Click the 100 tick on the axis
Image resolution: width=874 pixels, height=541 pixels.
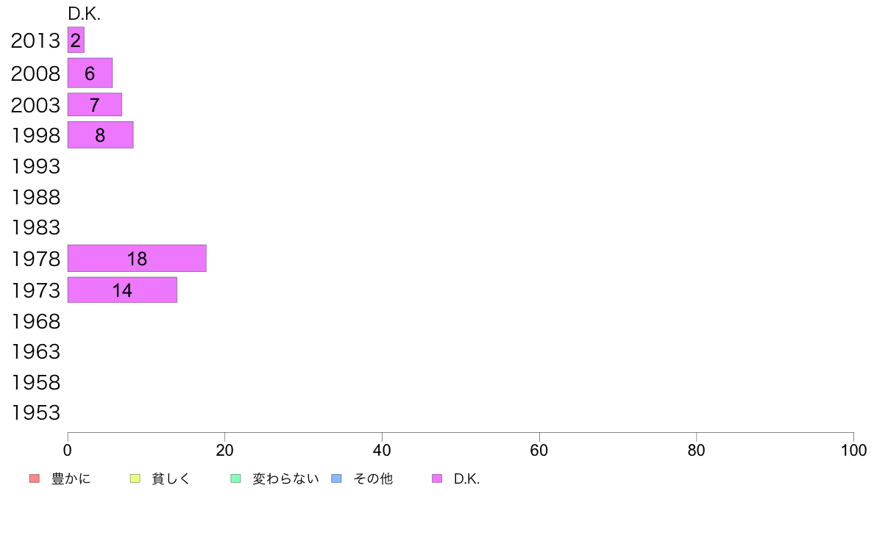853,450
